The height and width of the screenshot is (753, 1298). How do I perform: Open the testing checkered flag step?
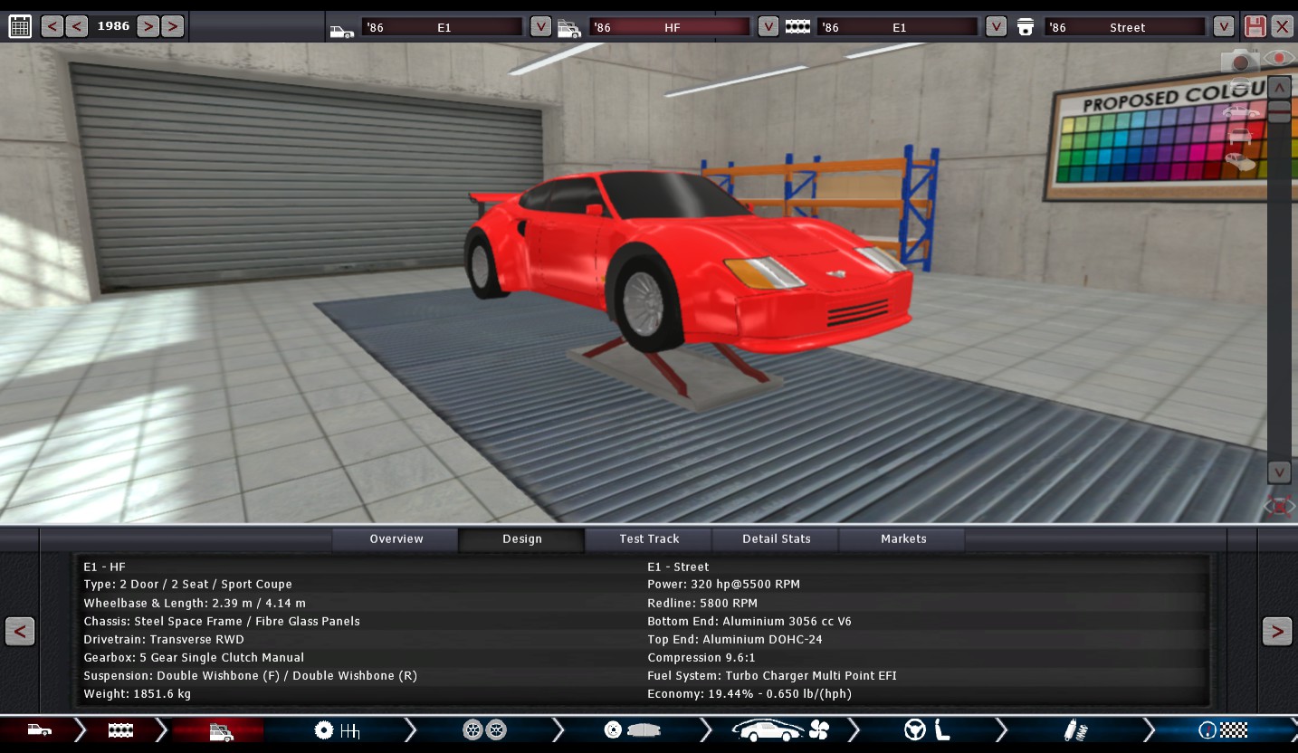(1223, 730)
